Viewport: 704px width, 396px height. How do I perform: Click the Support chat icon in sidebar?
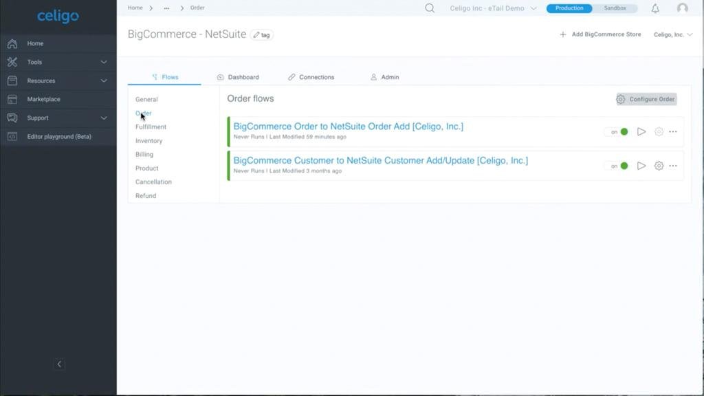pyautogui.click(x=12, y=118)
